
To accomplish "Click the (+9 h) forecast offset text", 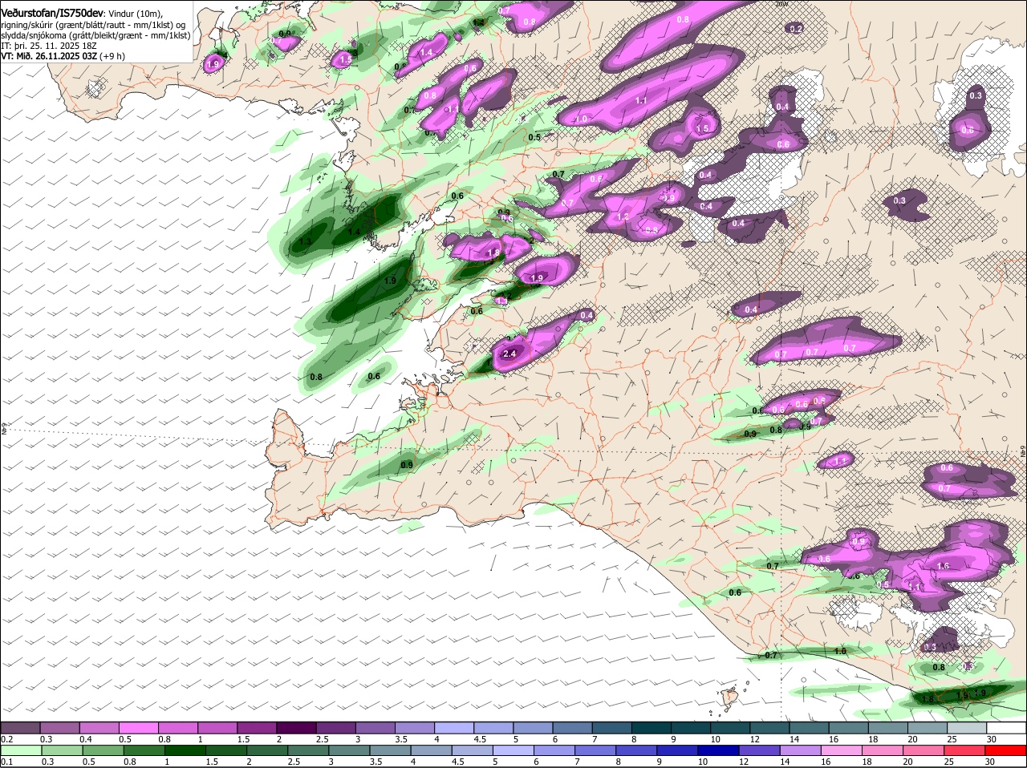I will 112,56.
